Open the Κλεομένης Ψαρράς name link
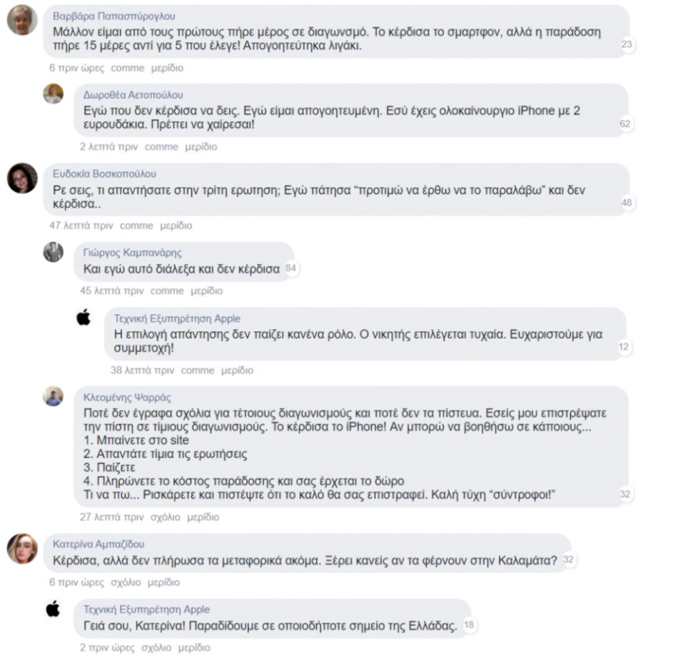683x658 pixels. pos(127,397)
